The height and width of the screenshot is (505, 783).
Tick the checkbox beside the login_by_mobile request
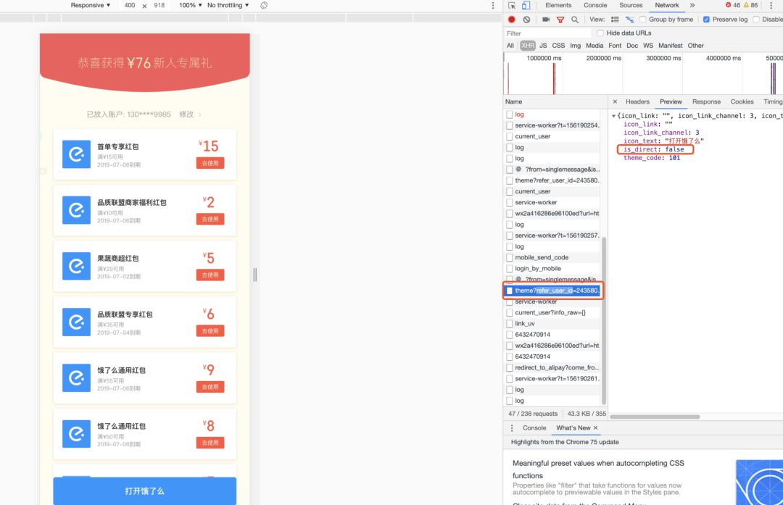click(x=510, y=269)
